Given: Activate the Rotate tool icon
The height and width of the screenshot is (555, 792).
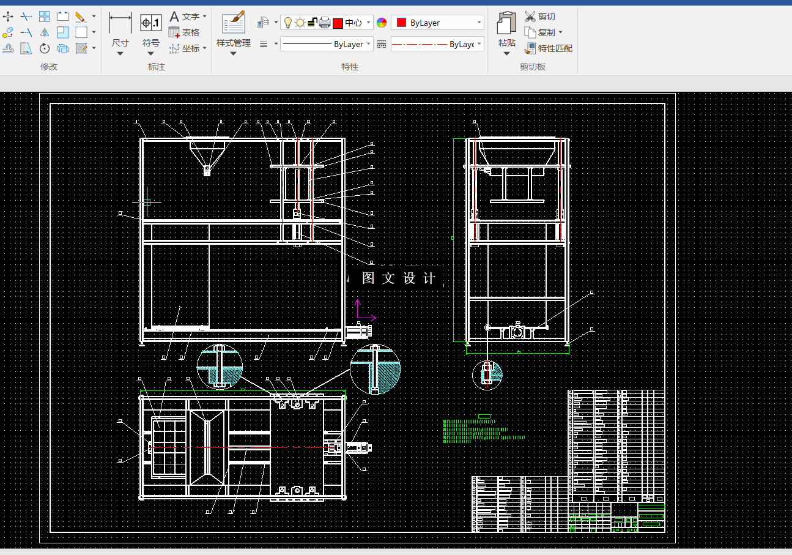Looking at the screenshot, I should [45, 48].
